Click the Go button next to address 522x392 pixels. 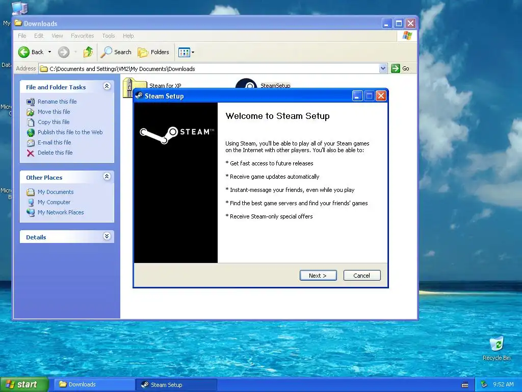click(x=400, y=68)
